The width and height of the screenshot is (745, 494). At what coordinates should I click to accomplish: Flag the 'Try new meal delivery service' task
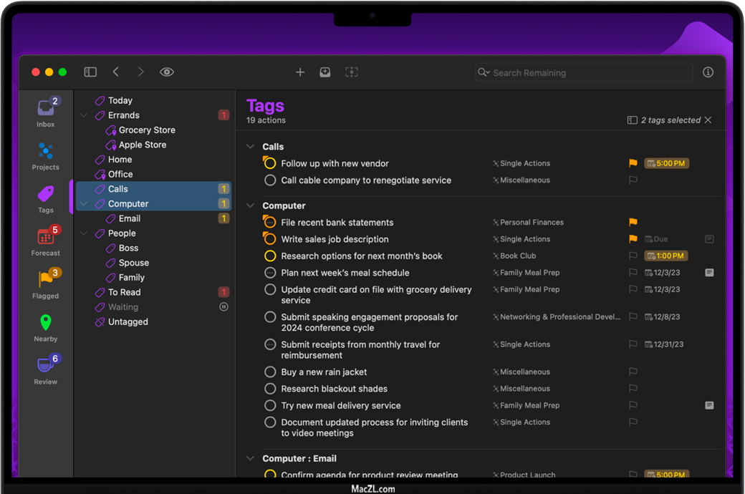click(633, 406)
